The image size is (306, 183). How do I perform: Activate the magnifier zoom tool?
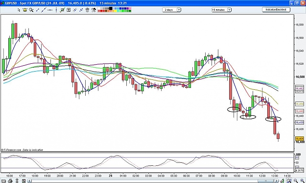coord(31,10)
